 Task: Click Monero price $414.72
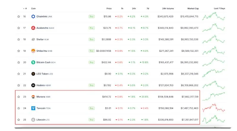[x=106, y=97]
